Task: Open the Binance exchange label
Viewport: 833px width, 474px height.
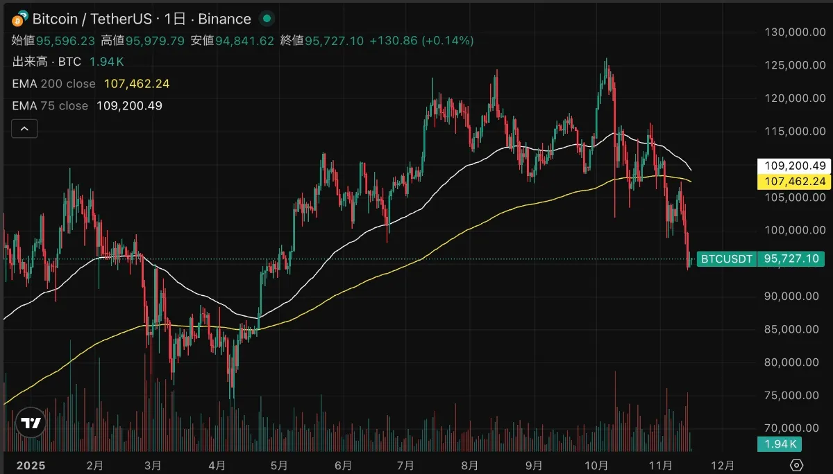Action: click(x=224, y=19)
